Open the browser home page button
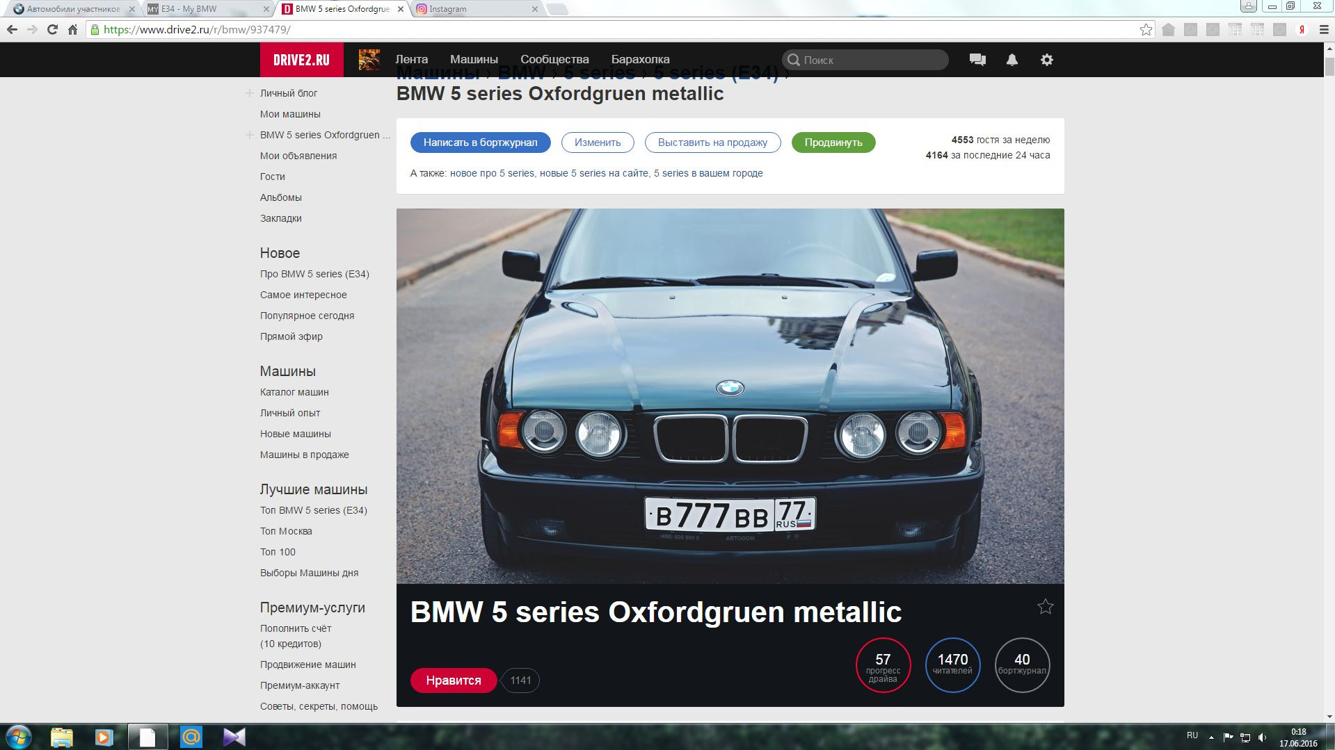This screenshot has height=750, width=1335. pyautogui.click(x=72, y=29)
